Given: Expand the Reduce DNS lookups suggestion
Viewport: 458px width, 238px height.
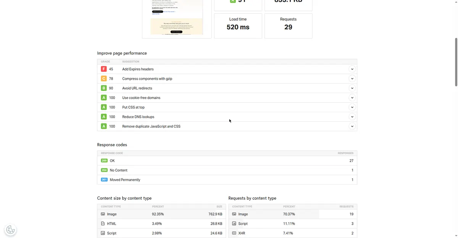Looking at the screenshot, I should coord(352,117).
